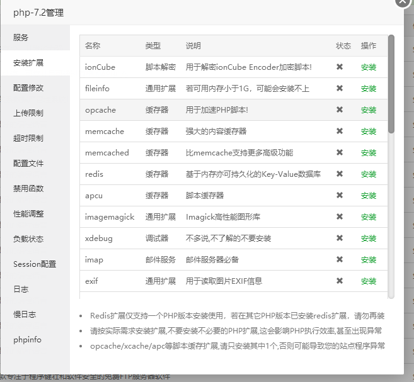This screenshot has width=414, height=382.
Task: Click description 邮件服务器必备
Action: click(x=212, y=260)
